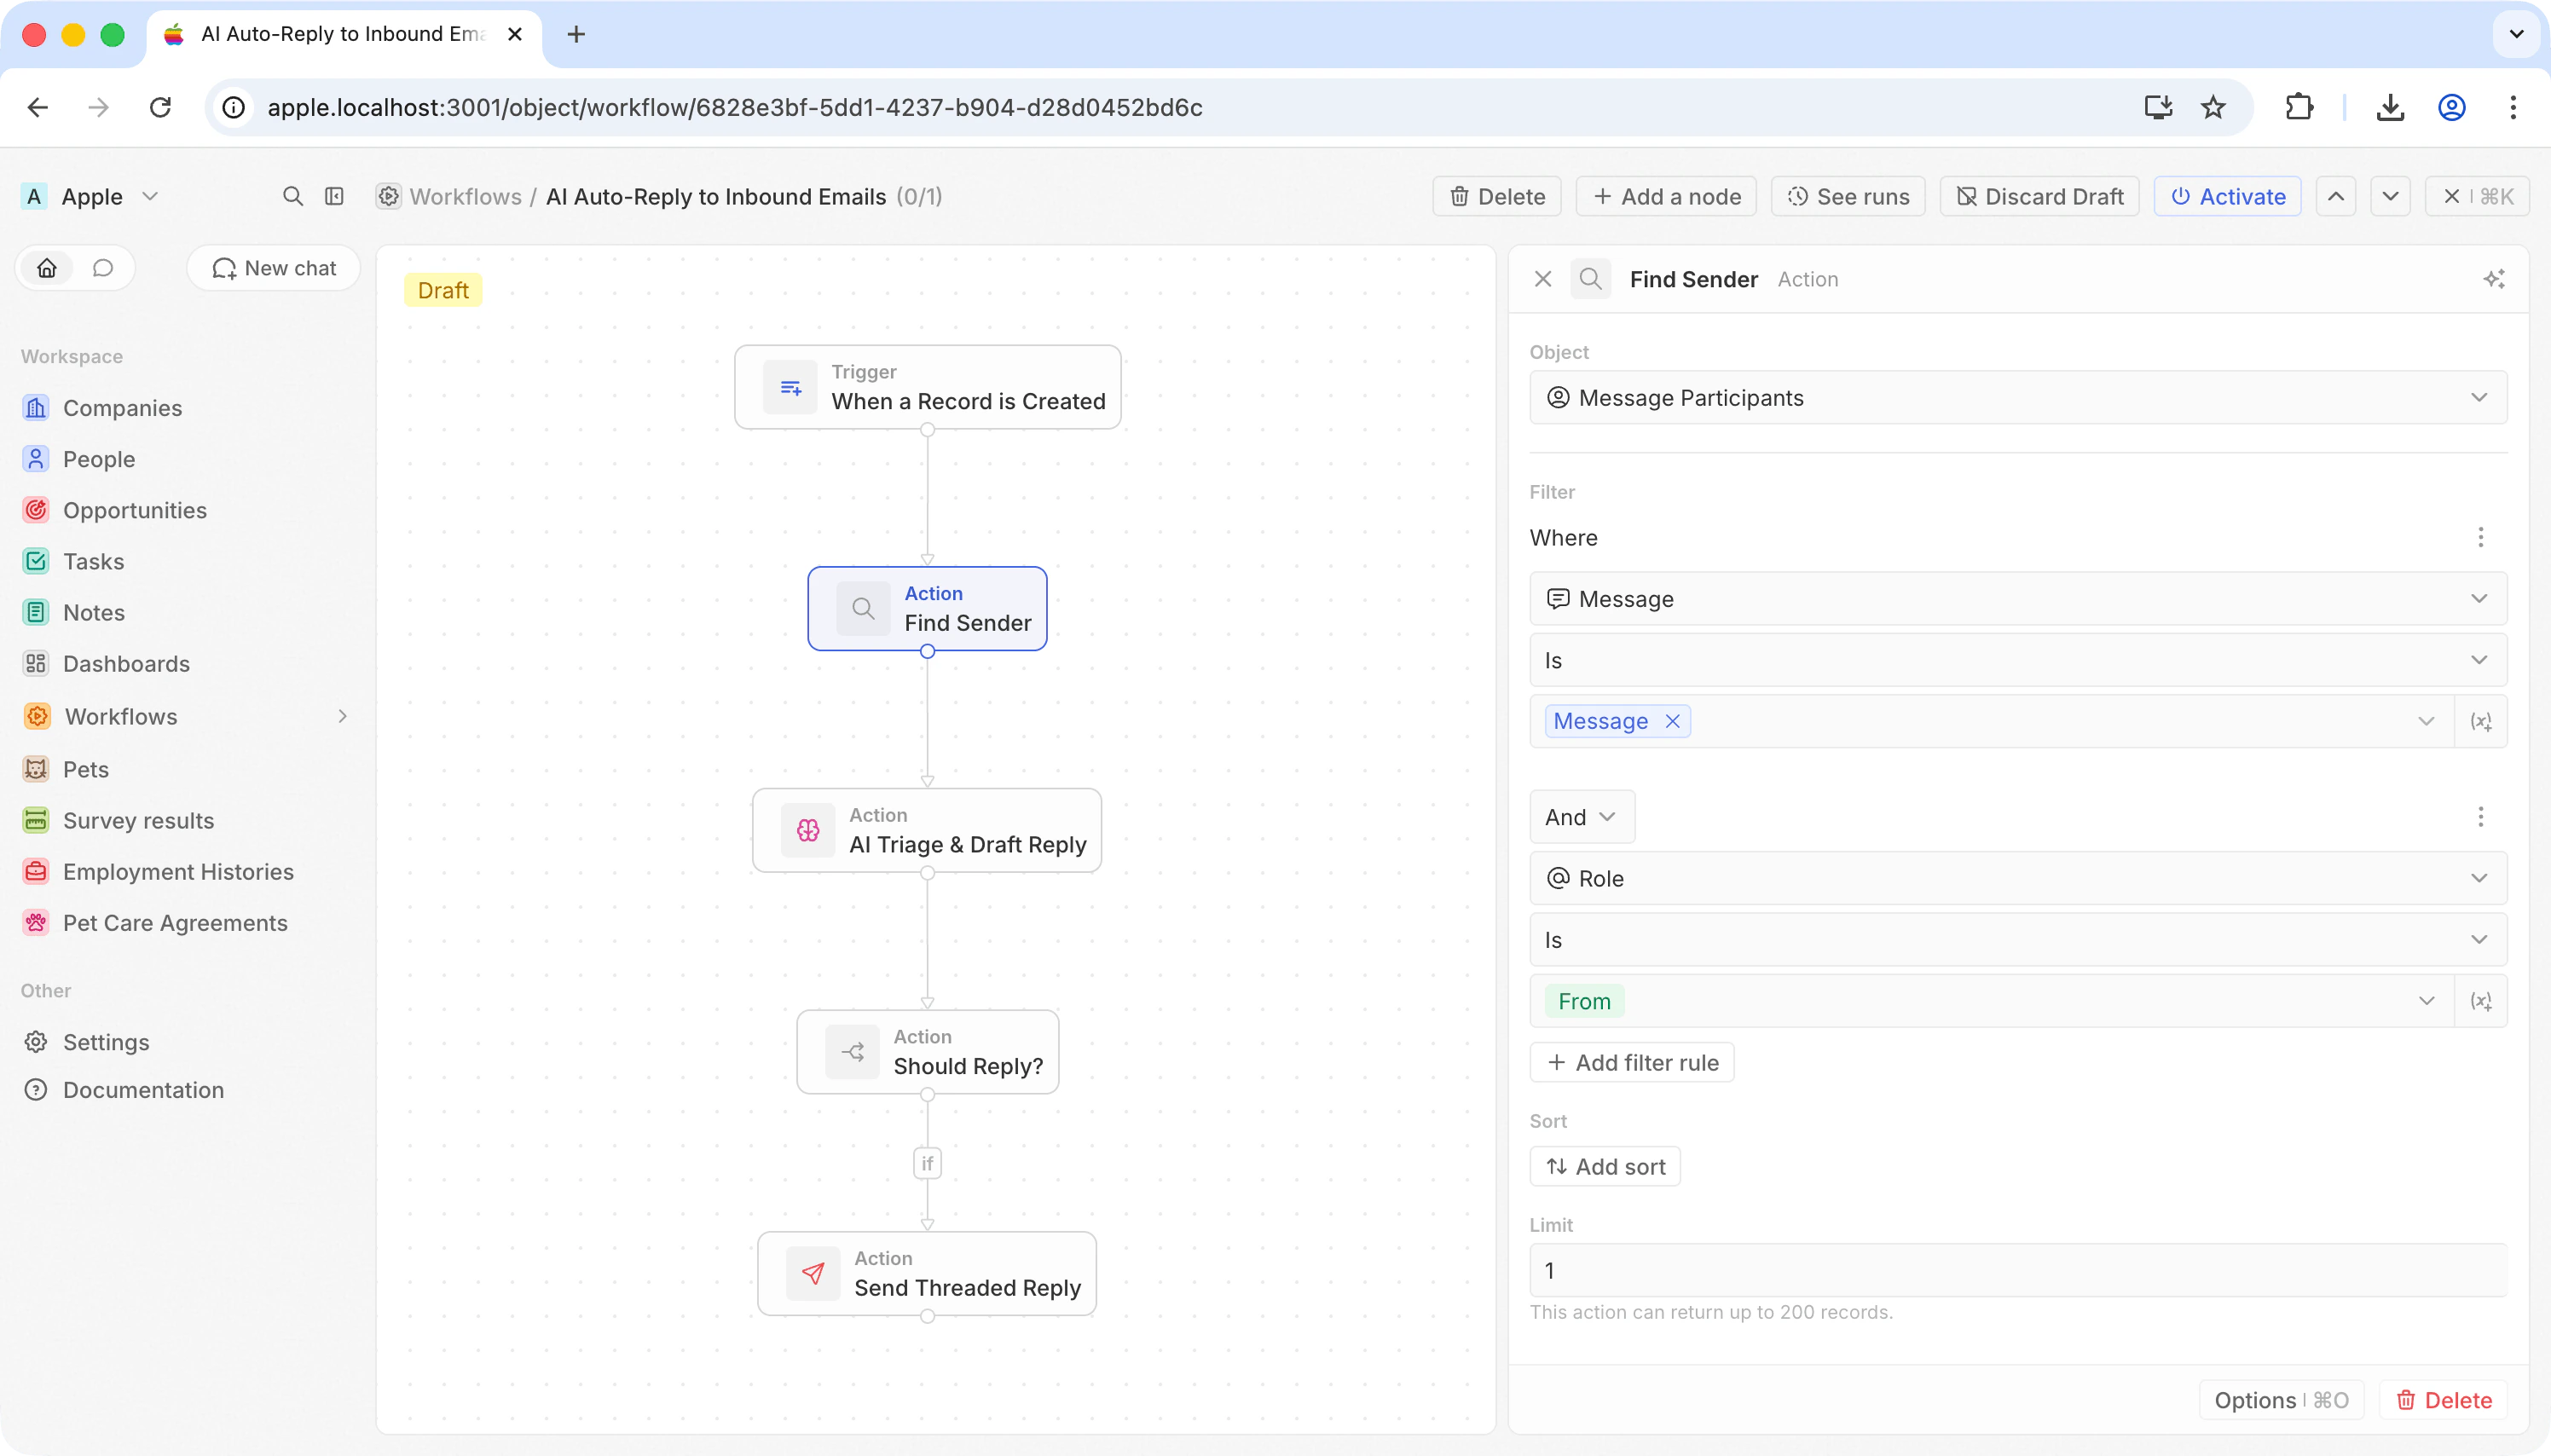The height and width of the screenshot is (1456, 2551).
Task: Go to Pet Care Agreements
Action: (175, 923)
